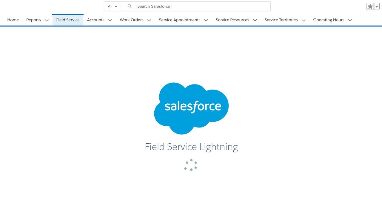Image resolution: width=382 pixels, height=215 pixels.
Task: Expand the Work Orders chevron menu
Action: pyautogui.click(x=149, y=20)
